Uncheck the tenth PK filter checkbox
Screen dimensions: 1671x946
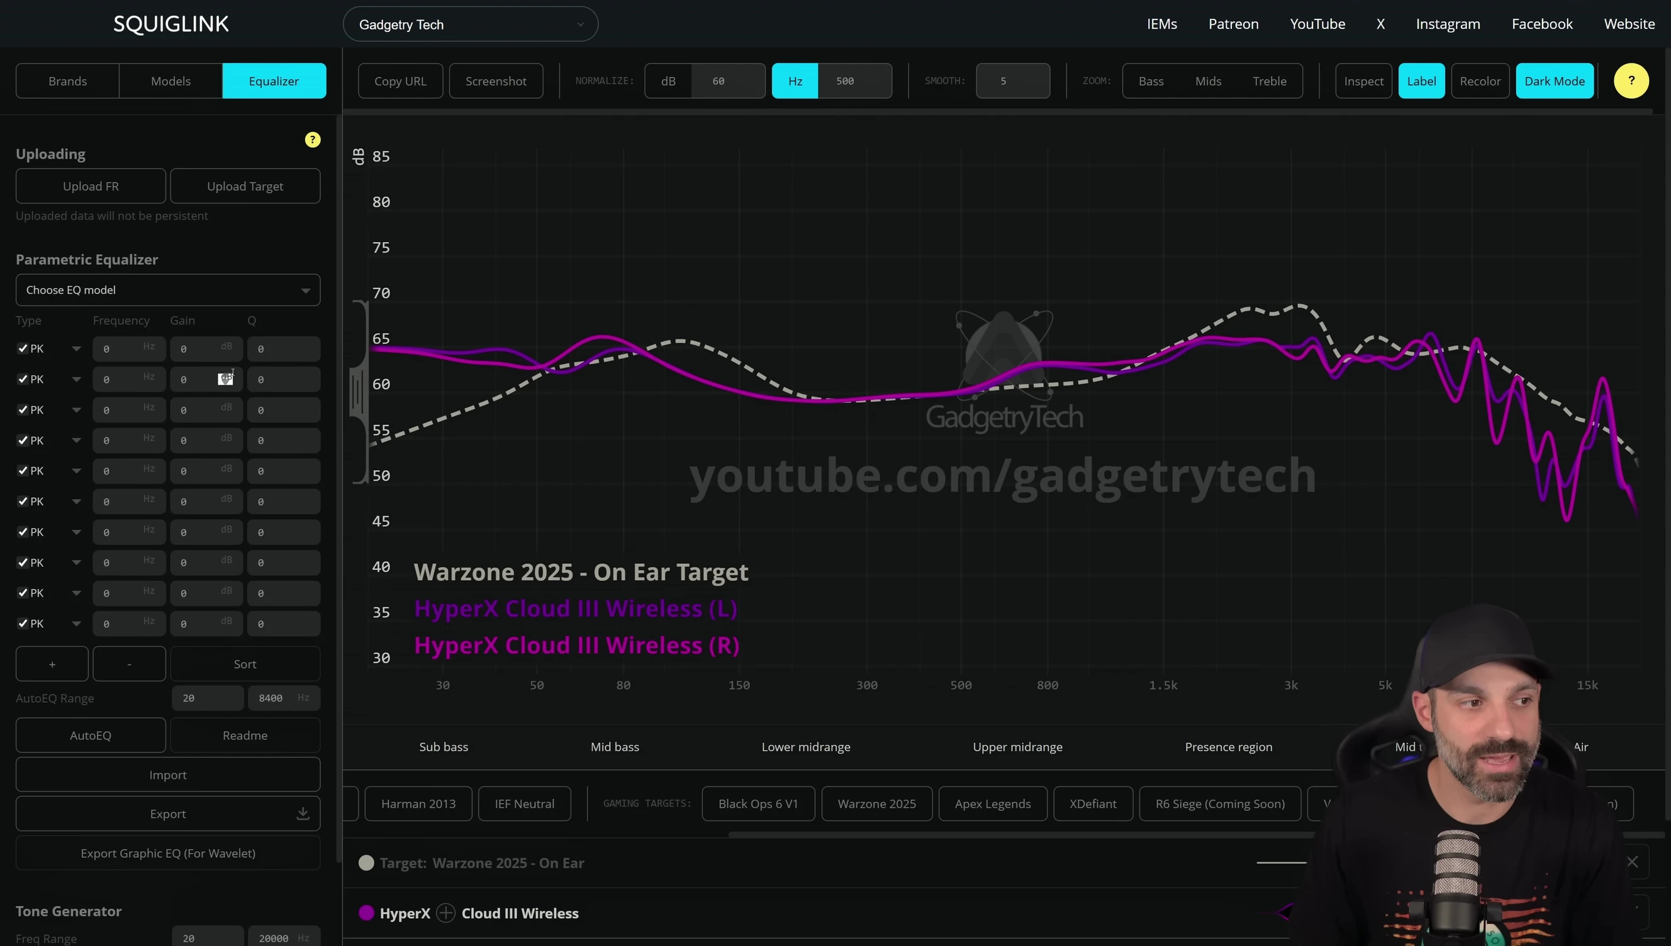tap(23, 623)
